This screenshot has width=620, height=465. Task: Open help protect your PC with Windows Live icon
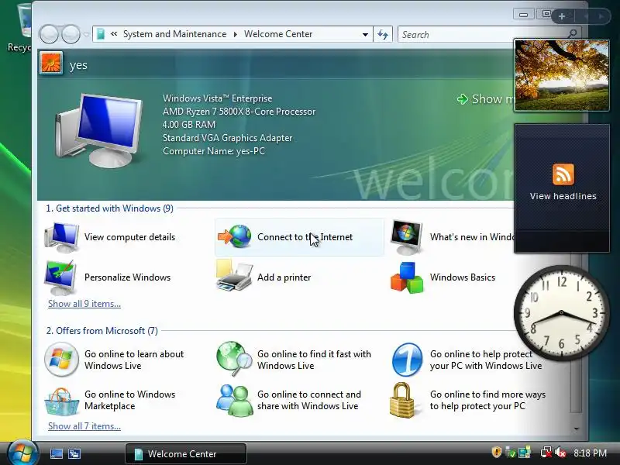click(408, 360)
